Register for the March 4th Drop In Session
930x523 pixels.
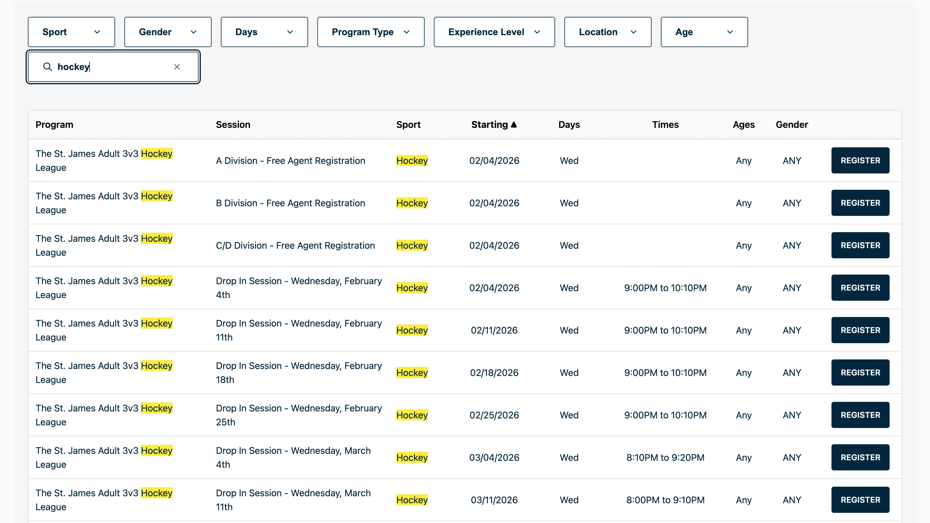click(x=860, y=457)
